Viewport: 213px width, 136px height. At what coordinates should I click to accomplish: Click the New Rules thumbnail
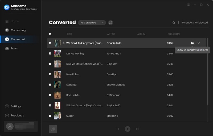(57, 74)
